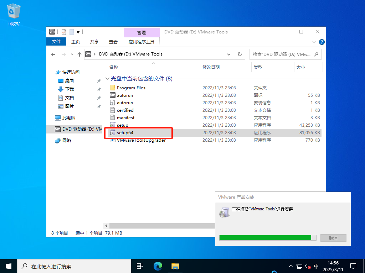
Task: Click the 43,253 KB size cell
Action: pos(310,125)
